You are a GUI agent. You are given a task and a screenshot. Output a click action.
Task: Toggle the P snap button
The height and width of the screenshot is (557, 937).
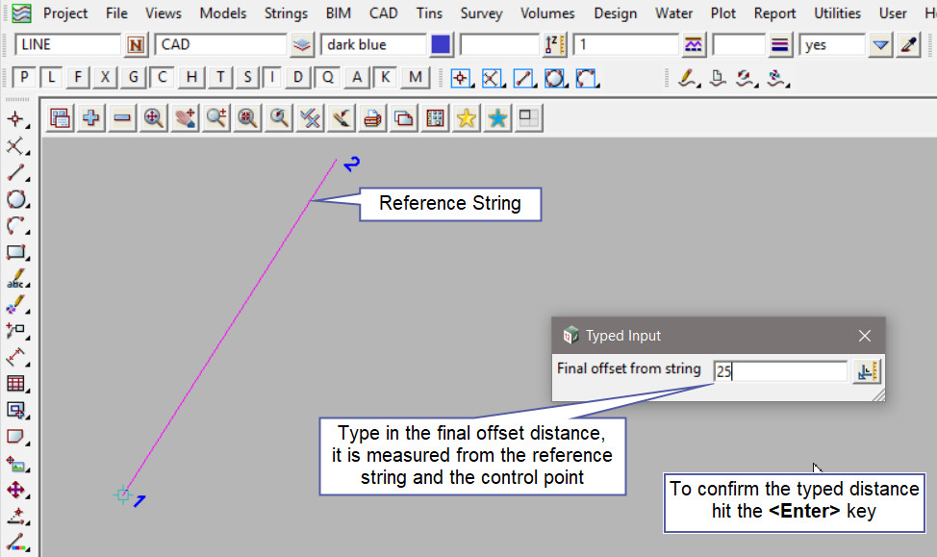coord(25,78)
